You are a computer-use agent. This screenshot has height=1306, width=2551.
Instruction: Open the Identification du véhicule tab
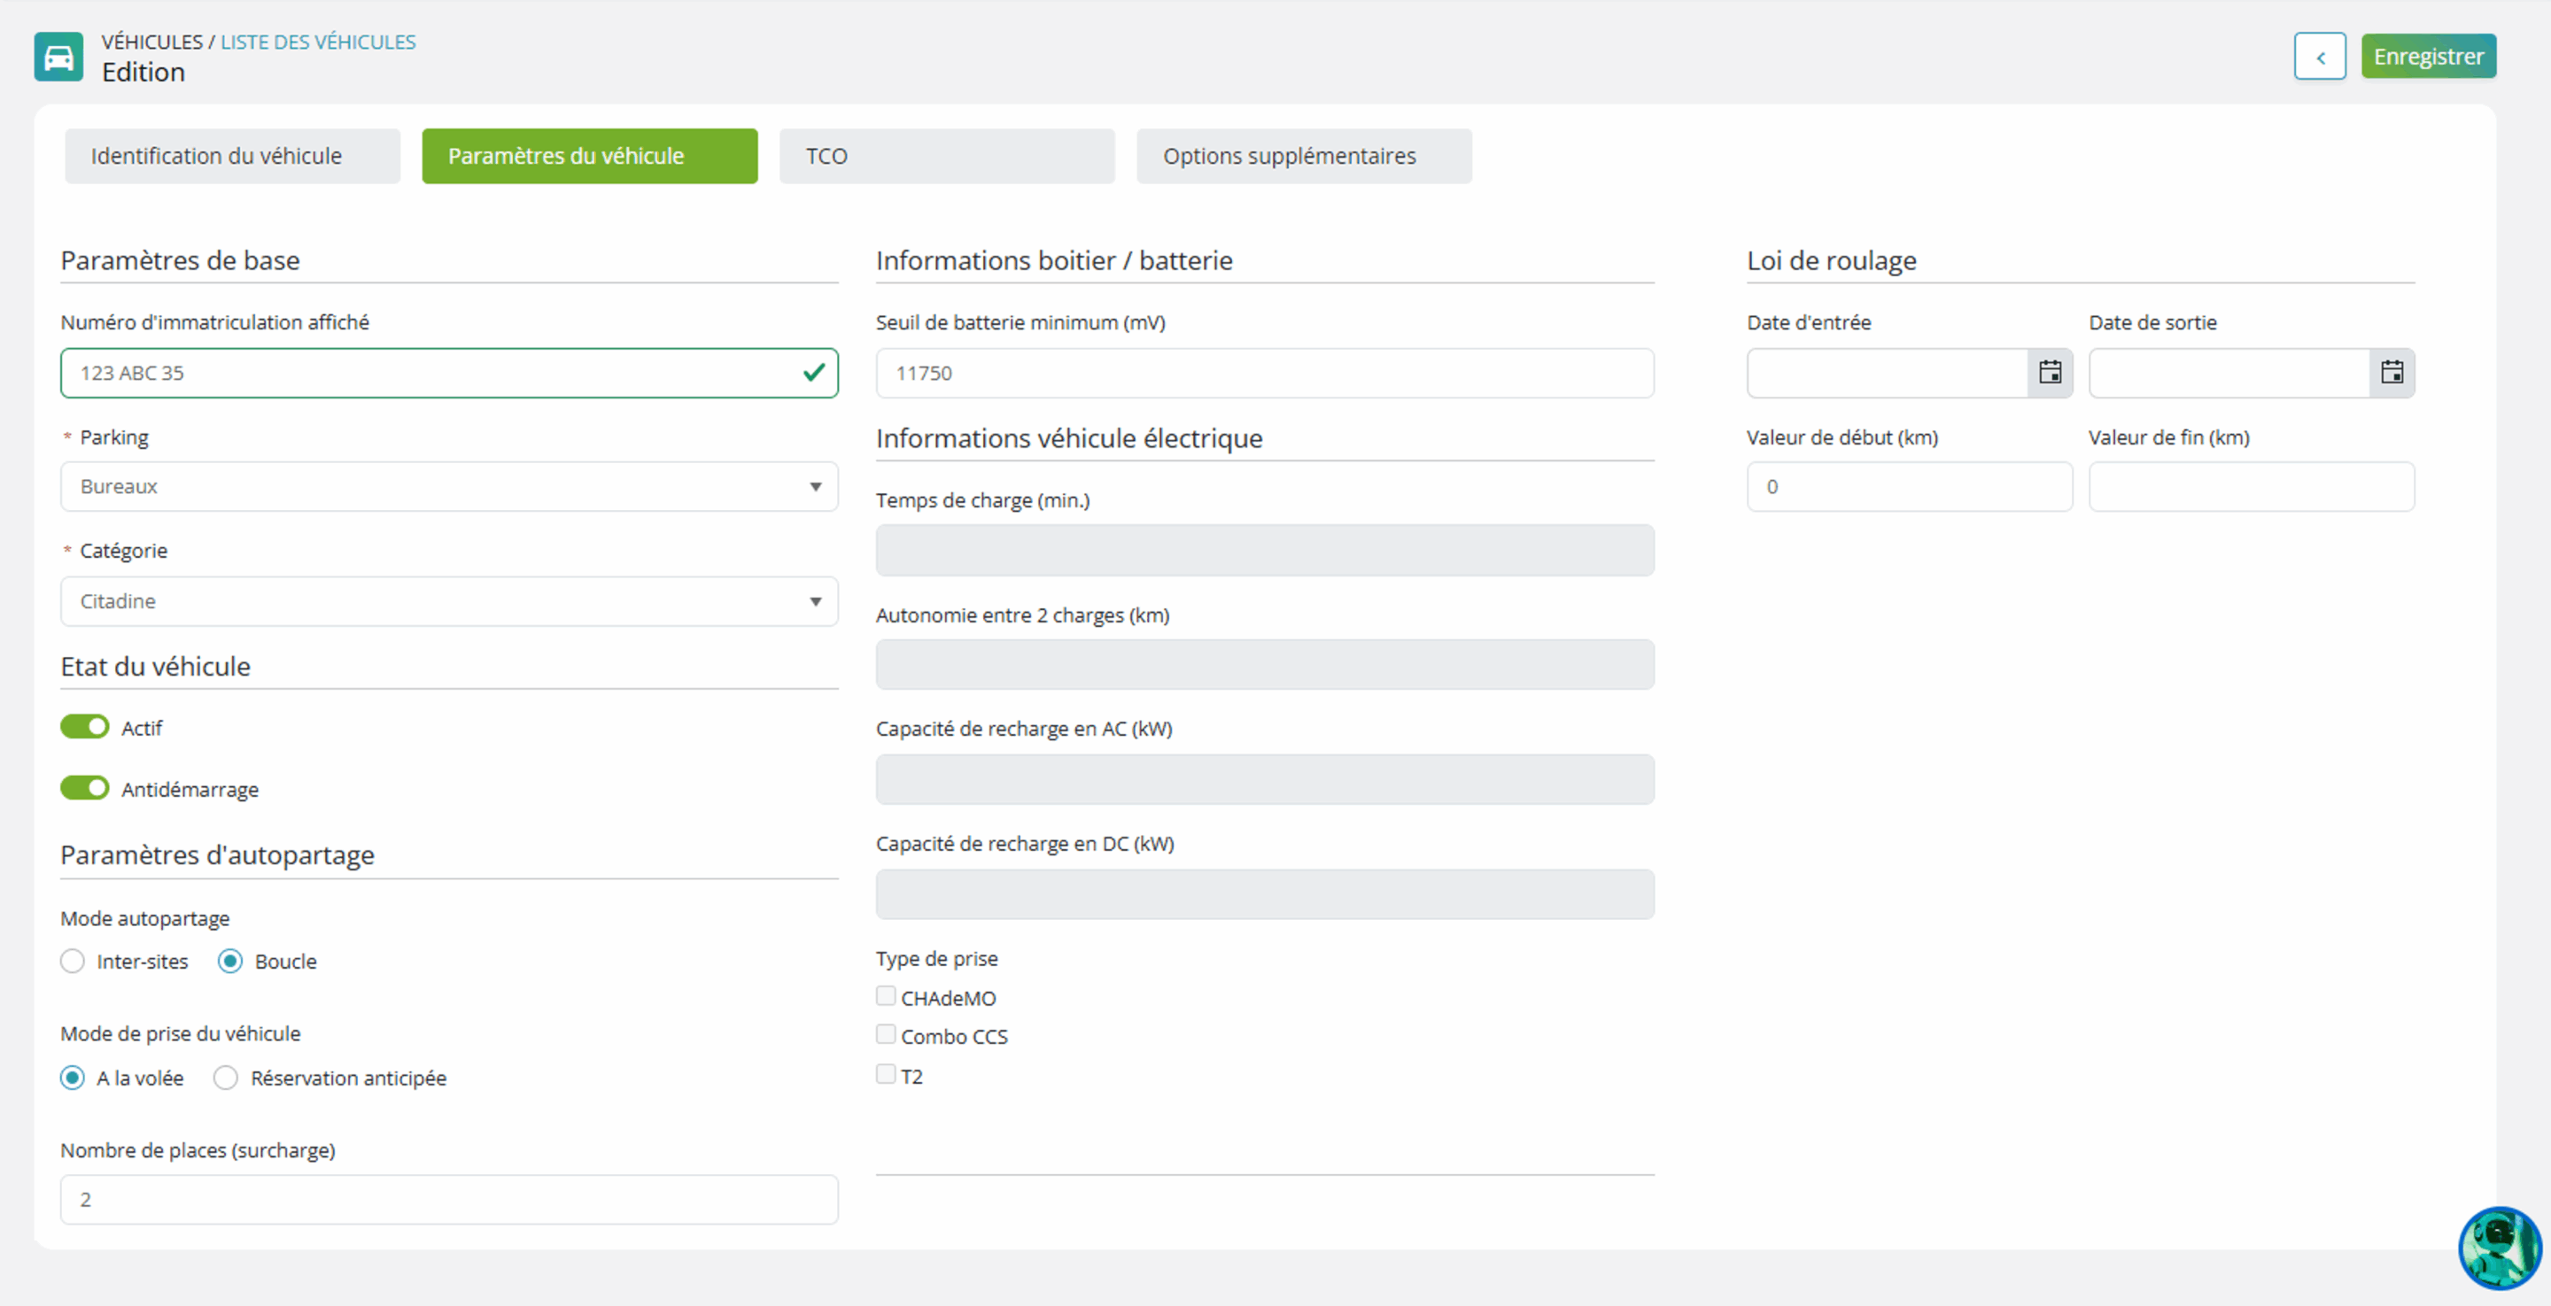point(233,156)
